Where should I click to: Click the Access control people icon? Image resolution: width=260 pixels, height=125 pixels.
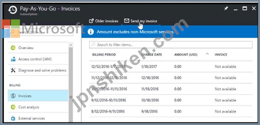13,59
